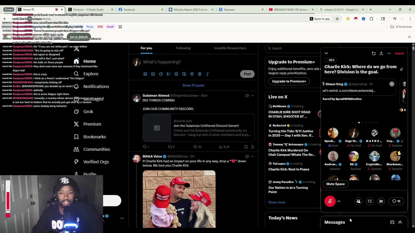Reply to Sulaiman Ahmed's post
This screenshot has width=415, height=233.
click(146, 147)
